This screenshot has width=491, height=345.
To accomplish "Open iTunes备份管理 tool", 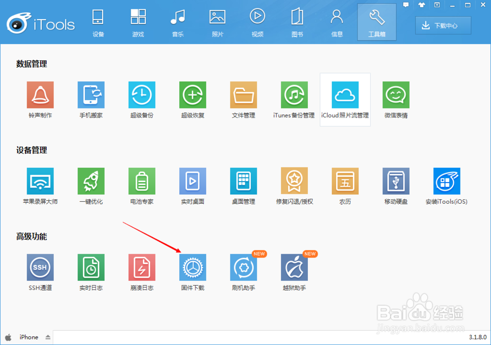I will [x=294, y=95].
